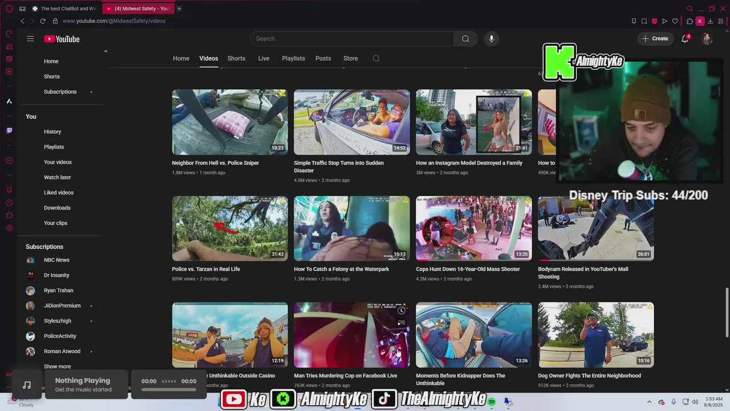
Task: Click the pin icon in address bar
Action: (634, 21)
